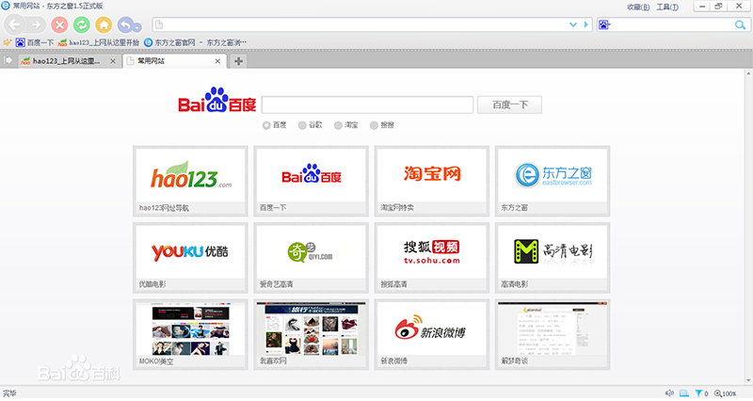Click the scrollbar down arrow at page bottom-right

748,381
